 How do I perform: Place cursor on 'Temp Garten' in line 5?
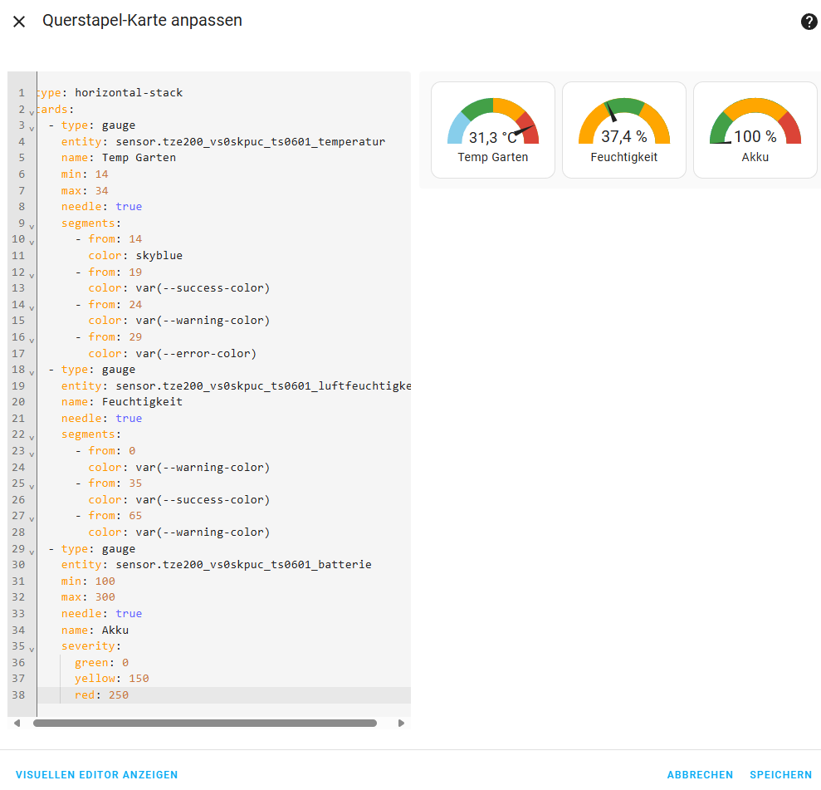[x=139, y=158]
